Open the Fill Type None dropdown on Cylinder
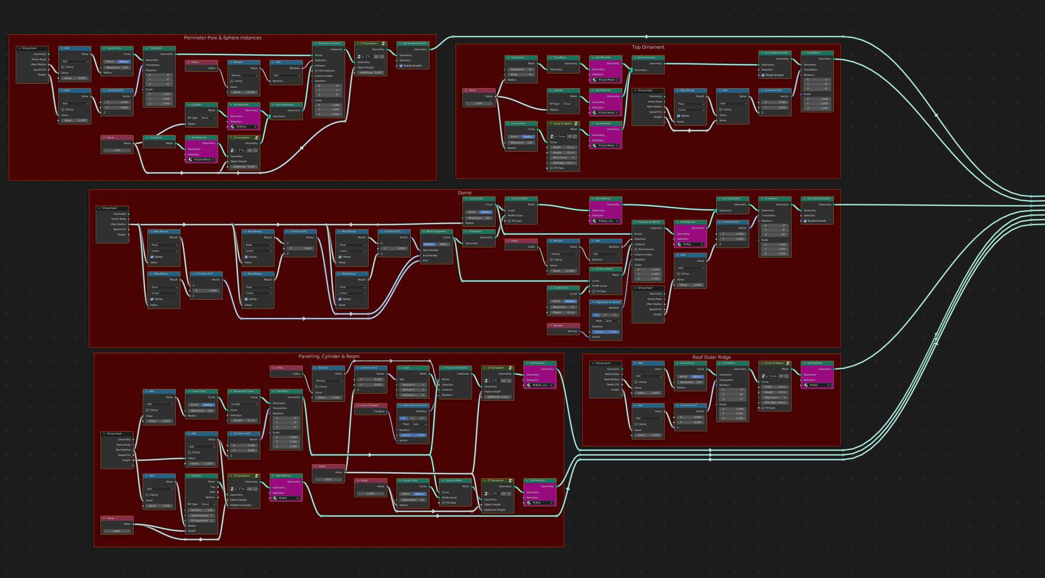The width and height of the screenshot is (1045, 578). click(208, 118)
